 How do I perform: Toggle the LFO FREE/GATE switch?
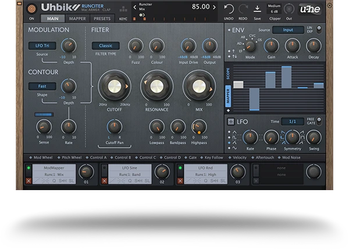pos(318,121)
